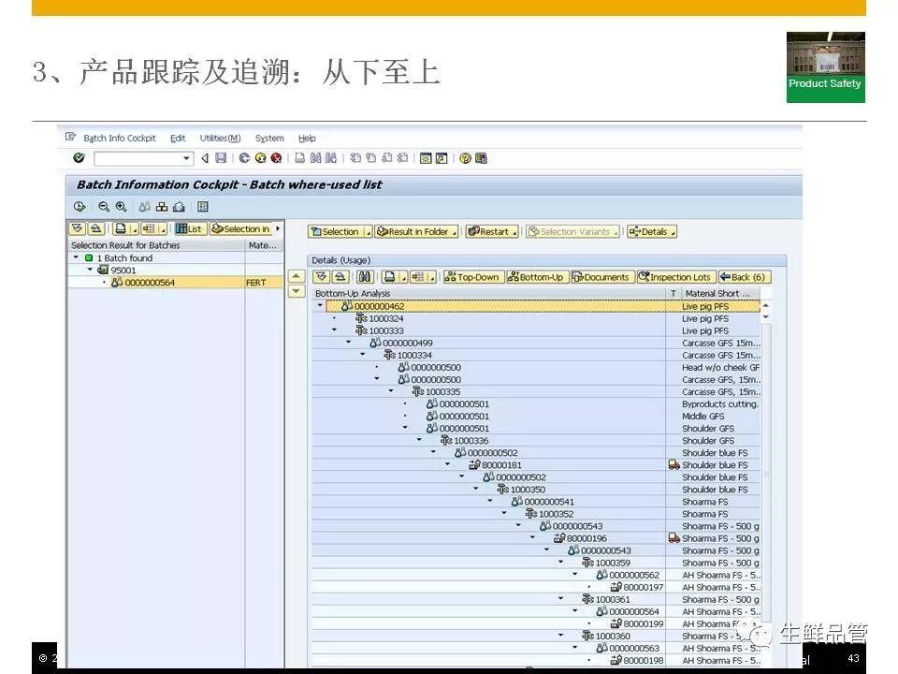Screen dimensions: 898x674
Task: Collapse the 1 Batch found node
Action: [x=77, y=257]
